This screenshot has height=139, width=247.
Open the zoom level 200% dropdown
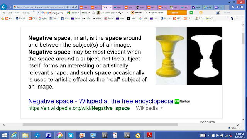[x=240, y=128]
